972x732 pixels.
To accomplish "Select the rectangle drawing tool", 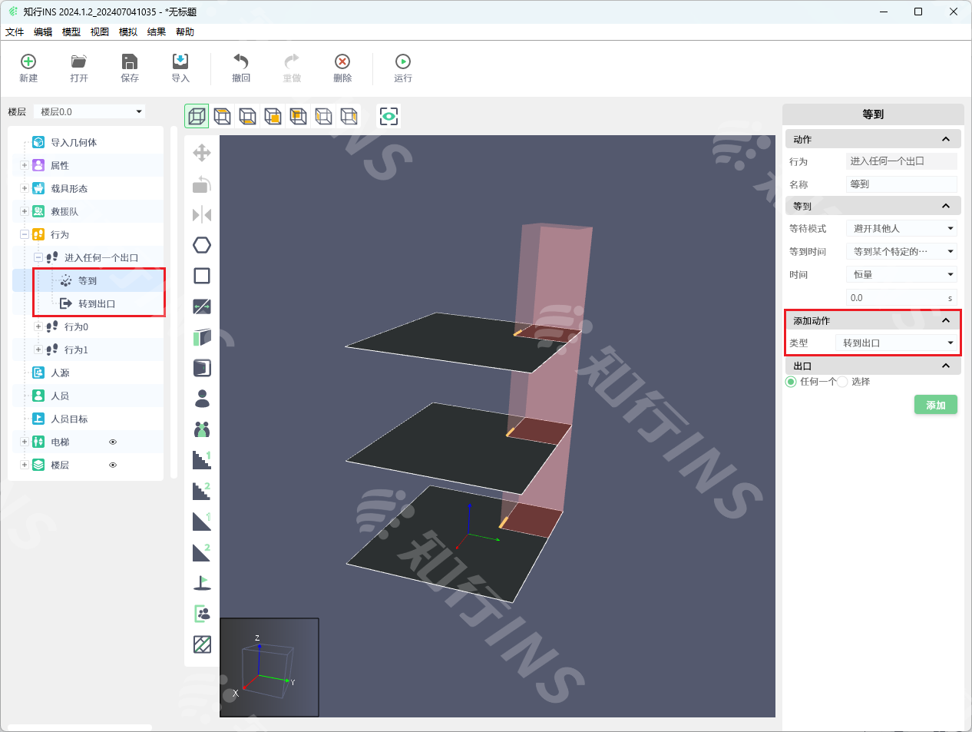I will click(x=202, y=276).
